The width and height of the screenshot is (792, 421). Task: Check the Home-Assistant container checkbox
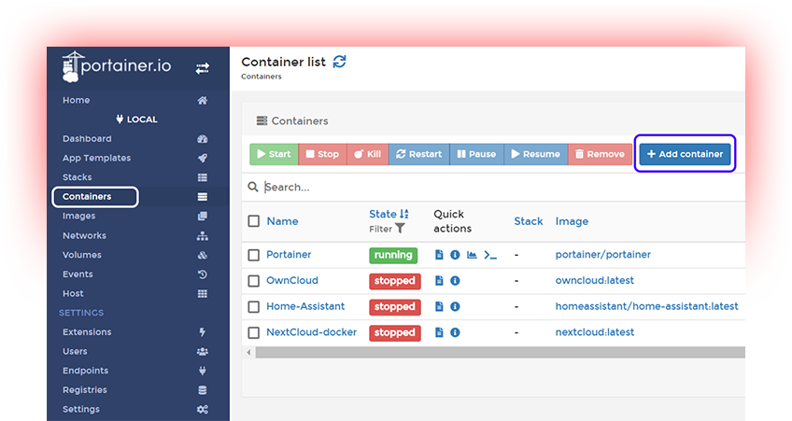tap(253, 306)
